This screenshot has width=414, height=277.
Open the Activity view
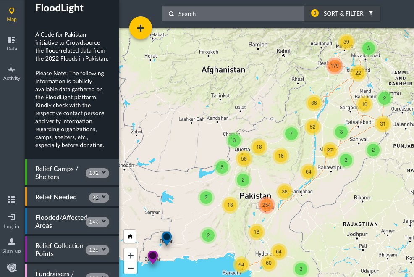pos(12,73)
